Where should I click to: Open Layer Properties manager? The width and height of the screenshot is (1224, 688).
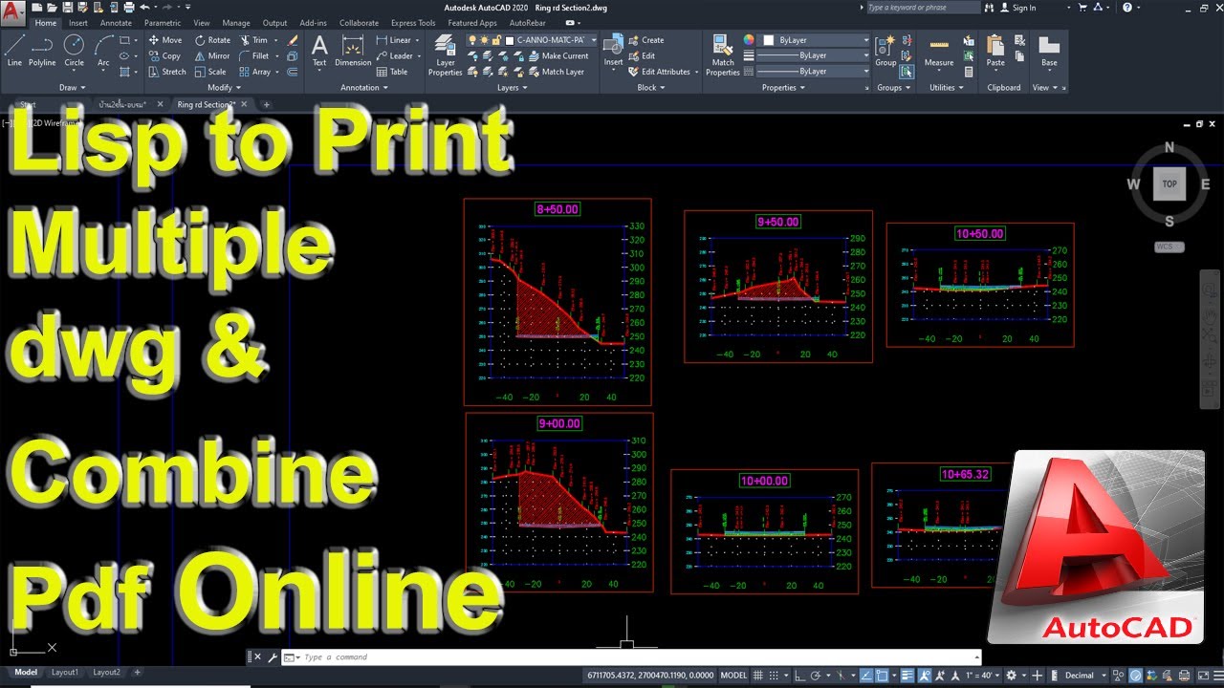tap(445, 54)
